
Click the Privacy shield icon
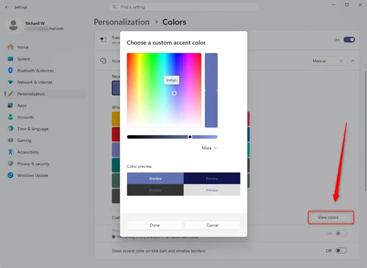tap(10, 163)
